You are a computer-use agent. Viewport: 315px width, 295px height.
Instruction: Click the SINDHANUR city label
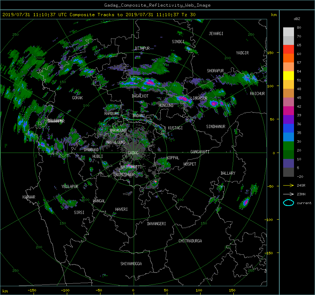coord(216,127)
